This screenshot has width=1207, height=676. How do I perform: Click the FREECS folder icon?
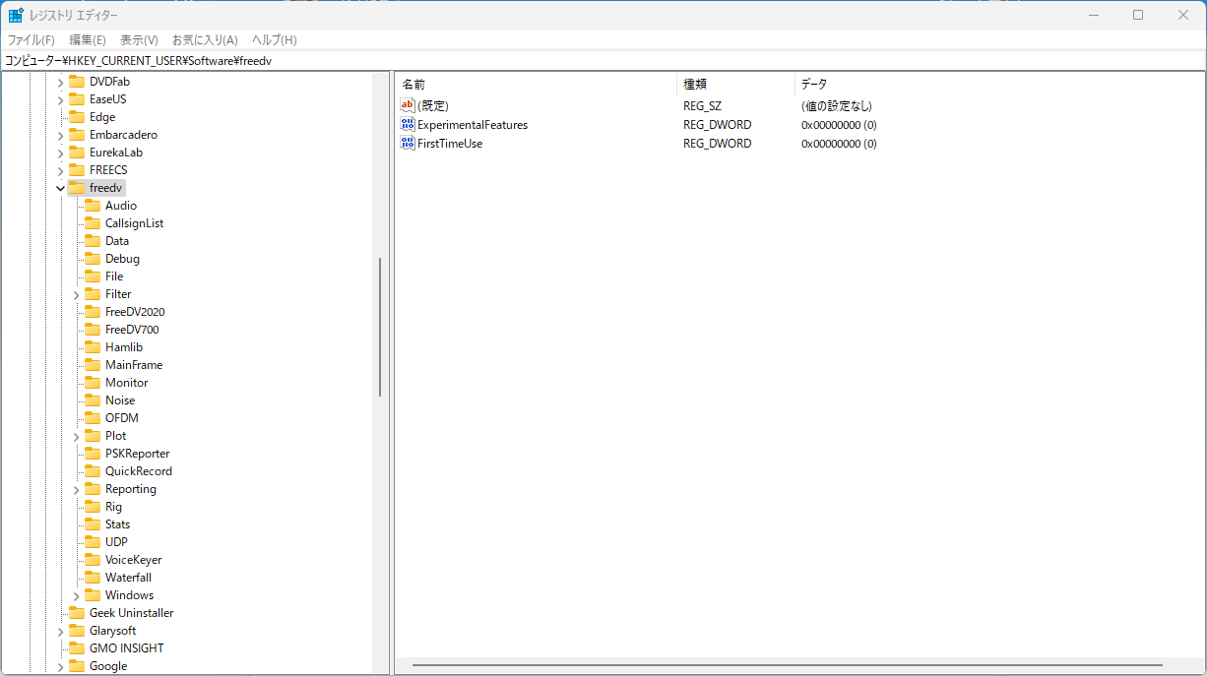pos(77,170)
